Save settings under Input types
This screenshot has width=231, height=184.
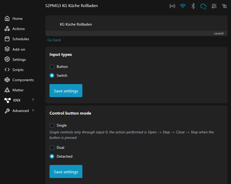point(66,91)
